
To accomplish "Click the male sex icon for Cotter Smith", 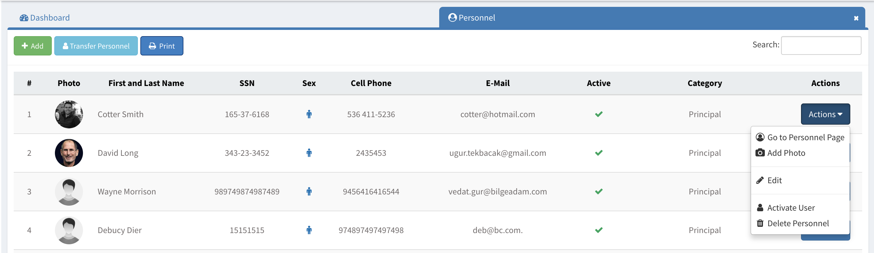I will (309, 114).
